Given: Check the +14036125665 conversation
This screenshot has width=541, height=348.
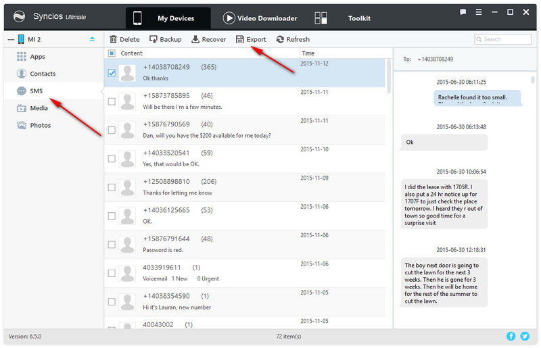Looking at the screenshot, I should point(112,216).
